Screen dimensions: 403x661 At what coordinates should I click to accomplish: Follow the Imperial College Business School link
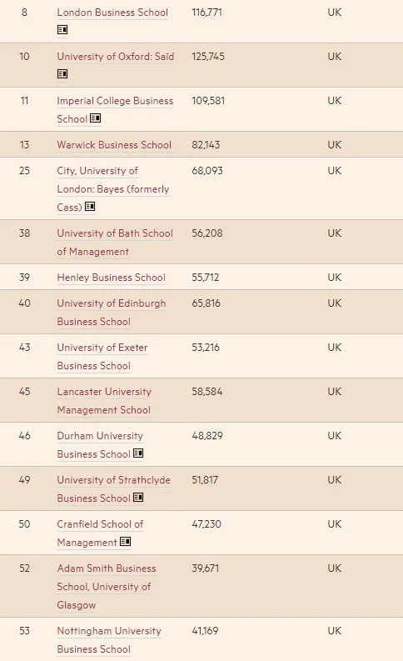point(115,109)
